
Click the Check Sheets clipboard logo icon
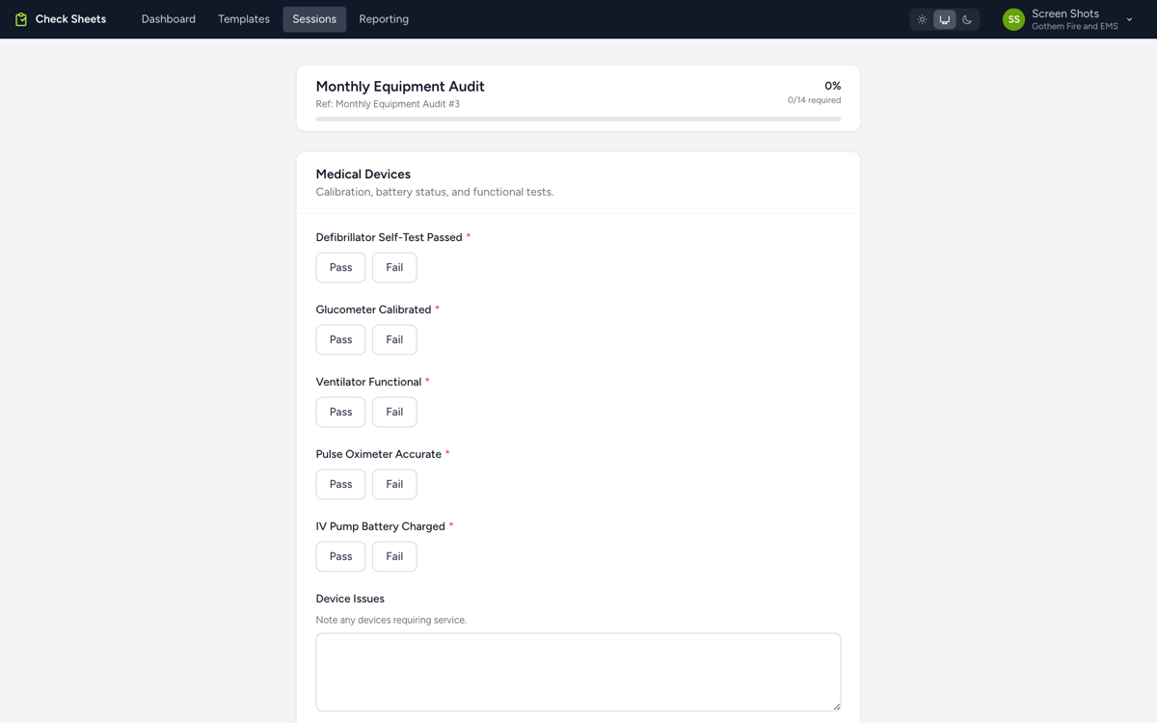coord(21,19)
